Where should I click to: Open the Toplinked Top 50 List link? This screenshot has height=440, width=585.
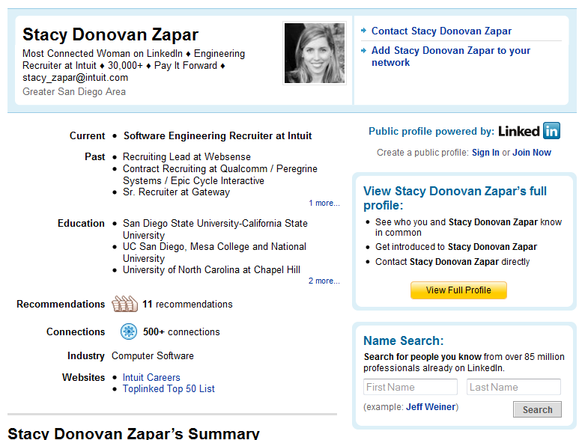coord(169,388)
